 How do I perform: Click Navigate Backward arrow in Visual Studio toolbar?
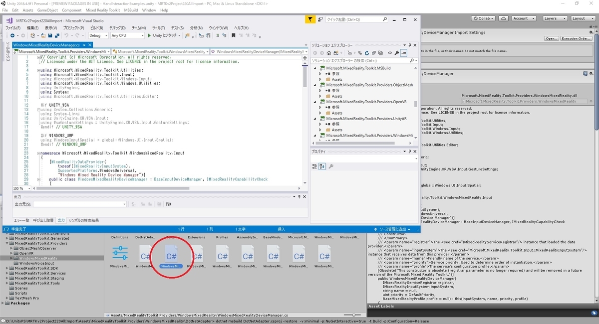(12, 35)
